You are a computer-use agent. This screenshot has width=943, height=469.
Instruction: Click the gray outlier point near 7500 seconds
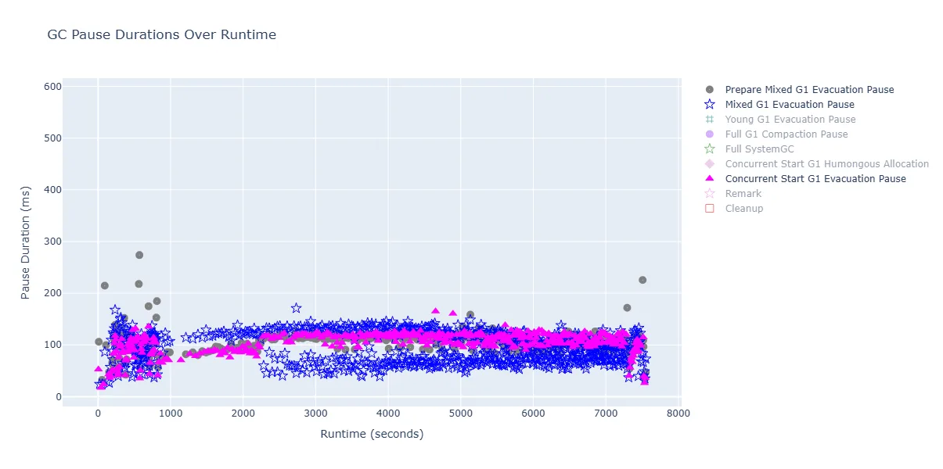pyautogui.click(x=642, y=280)
